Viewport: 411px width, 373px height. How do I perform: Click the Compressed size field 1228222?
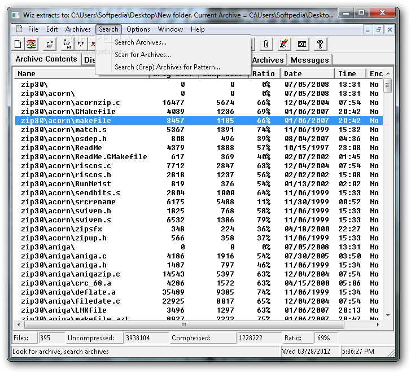coord(259,338)
